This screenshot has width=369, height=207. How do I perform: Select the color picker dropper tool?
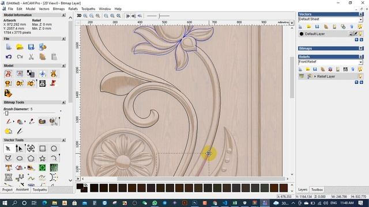(x=31, y=121)
